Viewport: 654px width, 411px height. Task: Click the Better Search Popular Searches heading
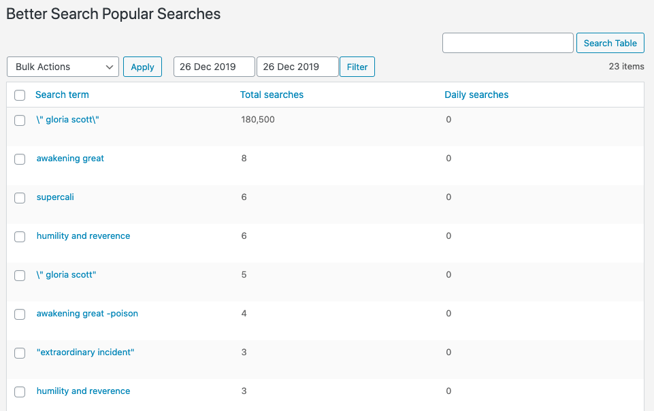(113, 14)
